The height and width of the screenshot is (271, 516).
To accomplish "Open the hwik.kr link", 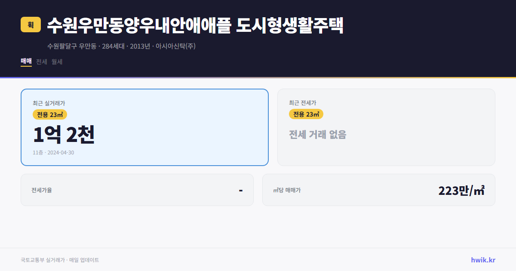I will (482, 260).
